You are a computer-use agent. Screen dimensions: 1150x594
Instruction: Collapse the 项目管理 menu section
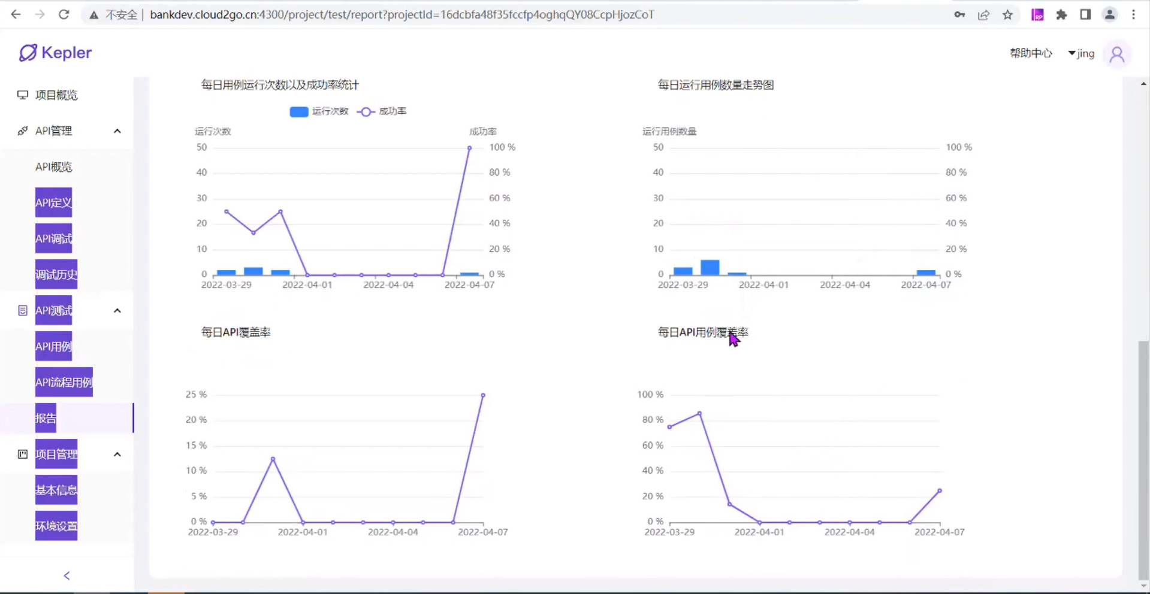click(117, 454)
